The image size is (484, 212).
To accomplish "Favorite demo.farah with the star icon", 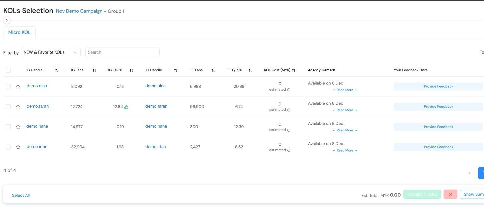I will (18, 107).
